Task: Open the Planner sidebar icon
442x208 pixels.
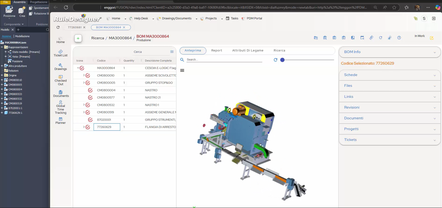Action: click(60, 120)
